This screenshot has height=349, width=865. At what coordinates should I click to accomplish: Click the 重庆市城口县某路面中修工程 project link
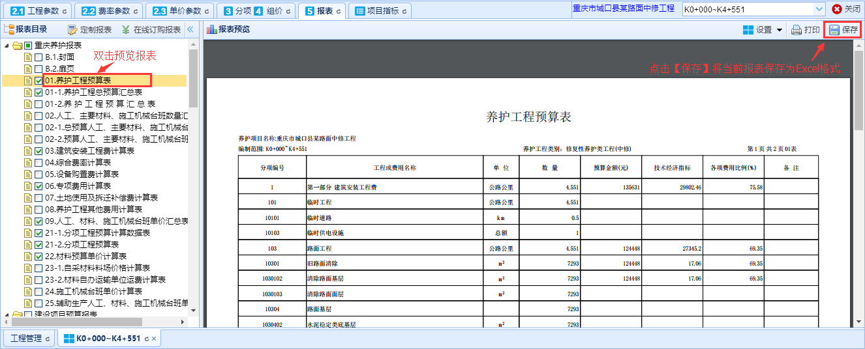click(x=624, y=8)
